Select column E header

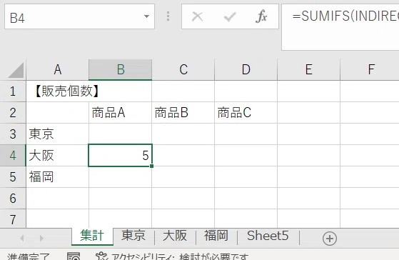pos(308,70)
